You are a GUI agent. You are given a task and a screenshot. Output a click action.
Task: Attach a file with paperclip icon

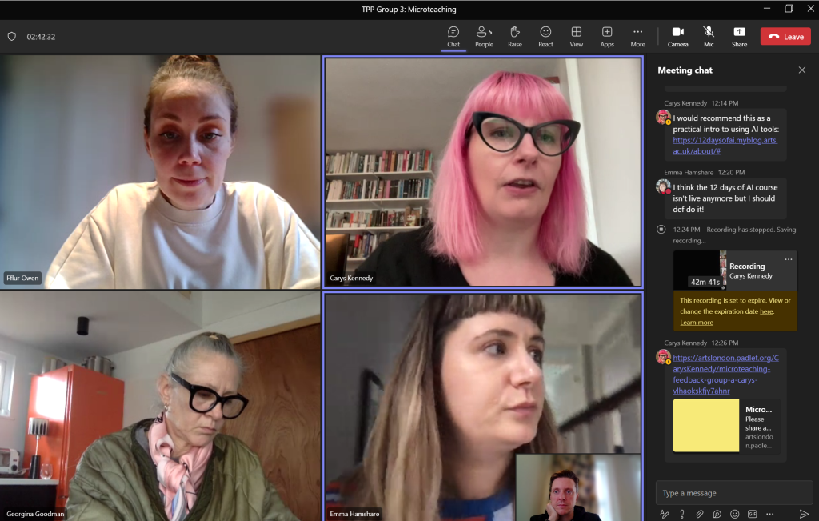699,514
